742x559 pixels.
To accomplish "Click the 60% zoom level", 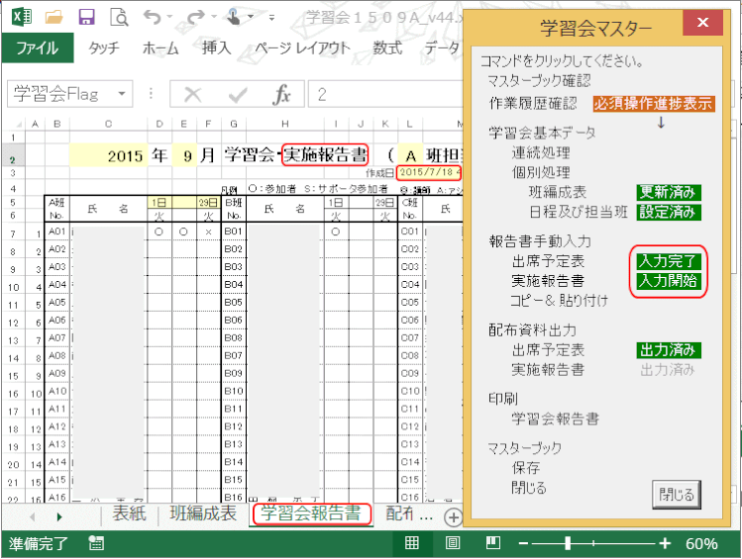I will pyautogui.click(x=701, y=544).
